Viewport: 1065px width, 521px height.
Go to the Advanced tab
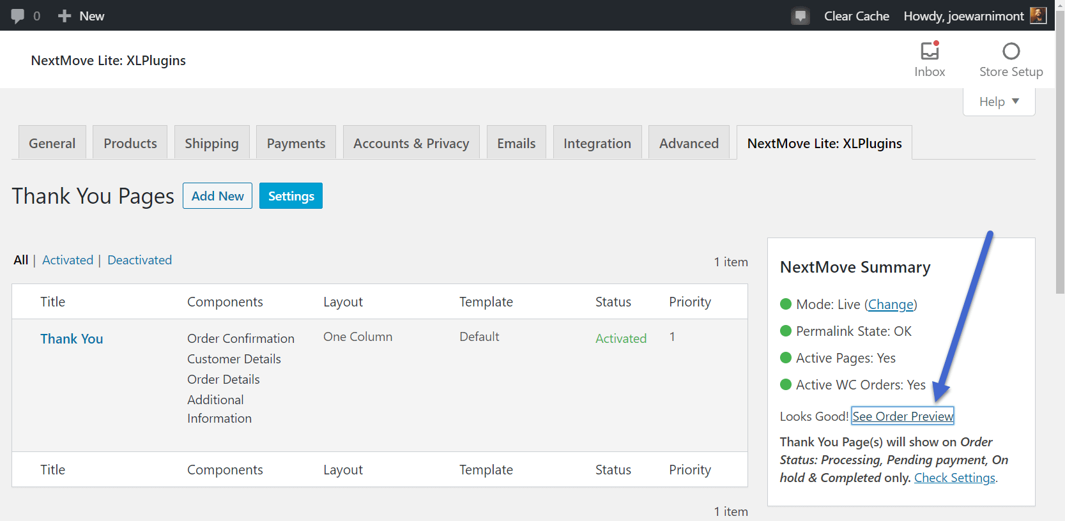coord(689,143)
